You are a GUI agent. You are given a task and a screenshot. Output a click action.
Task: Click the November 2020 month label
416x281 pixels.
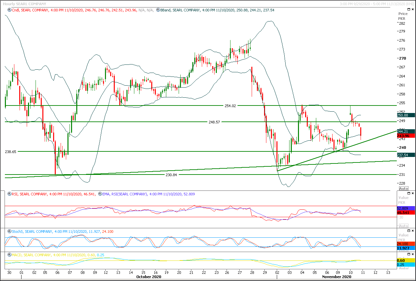(337, 277)
